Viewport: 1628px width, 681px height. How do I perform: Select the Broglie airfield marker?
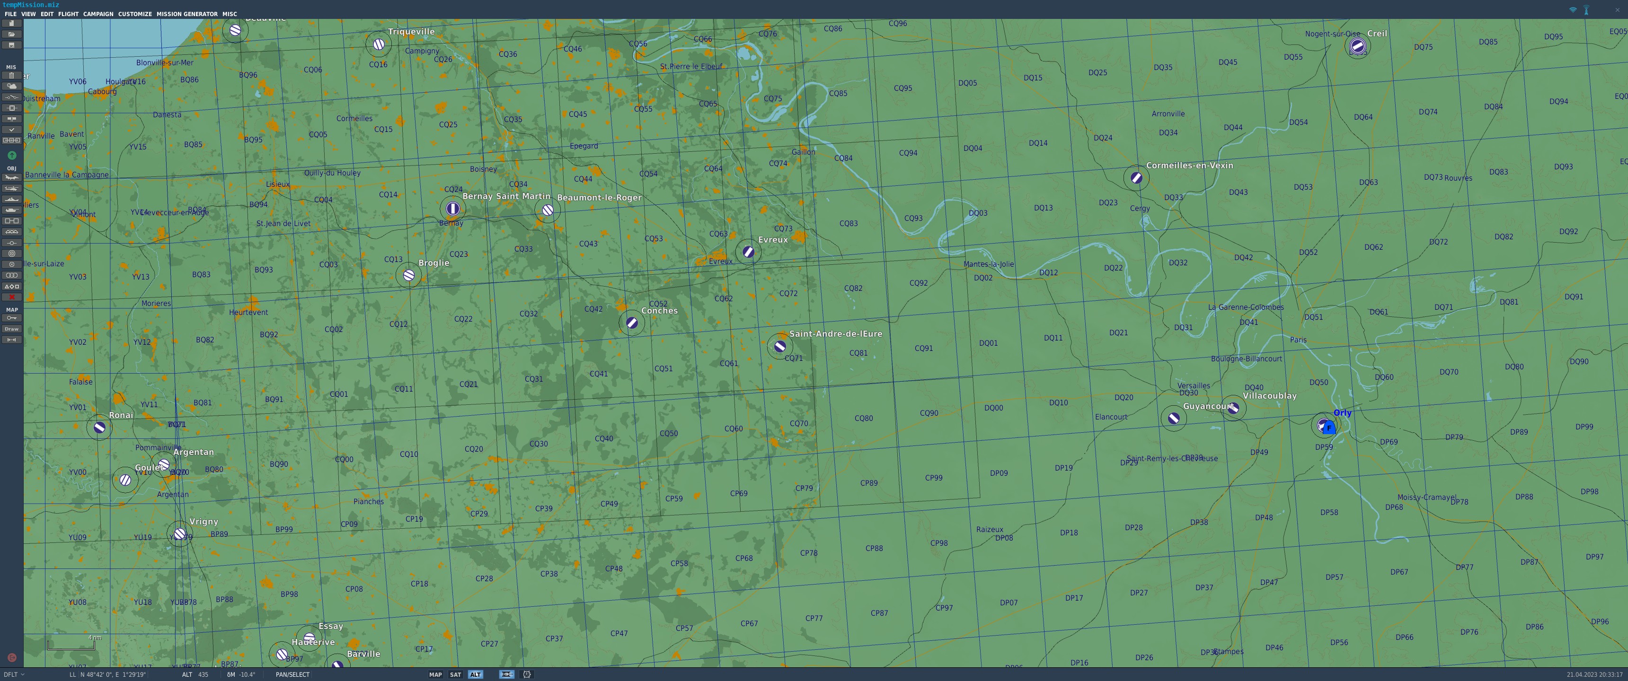click(409, 275)
